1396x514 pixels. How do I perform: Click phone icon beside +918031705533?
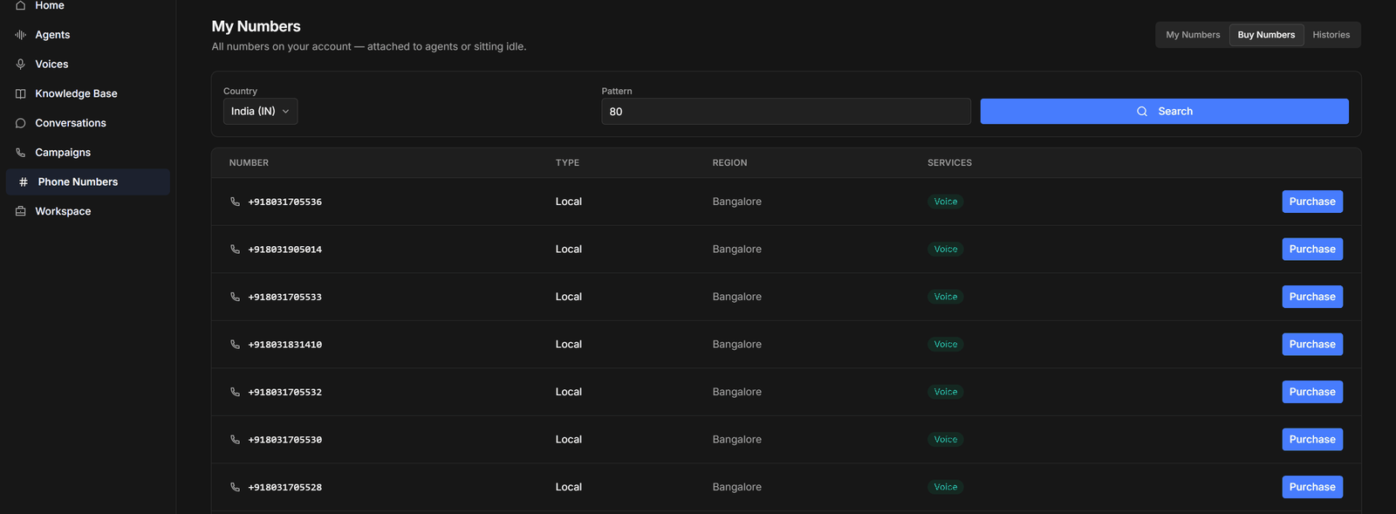(x=235, y=297)
